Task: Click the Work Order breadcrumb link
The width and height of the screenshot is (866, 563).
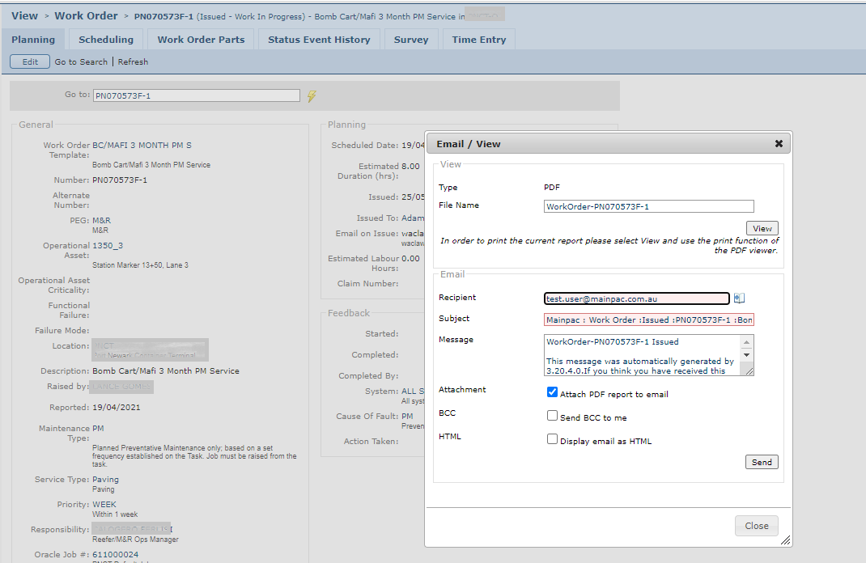Action: 86,16
